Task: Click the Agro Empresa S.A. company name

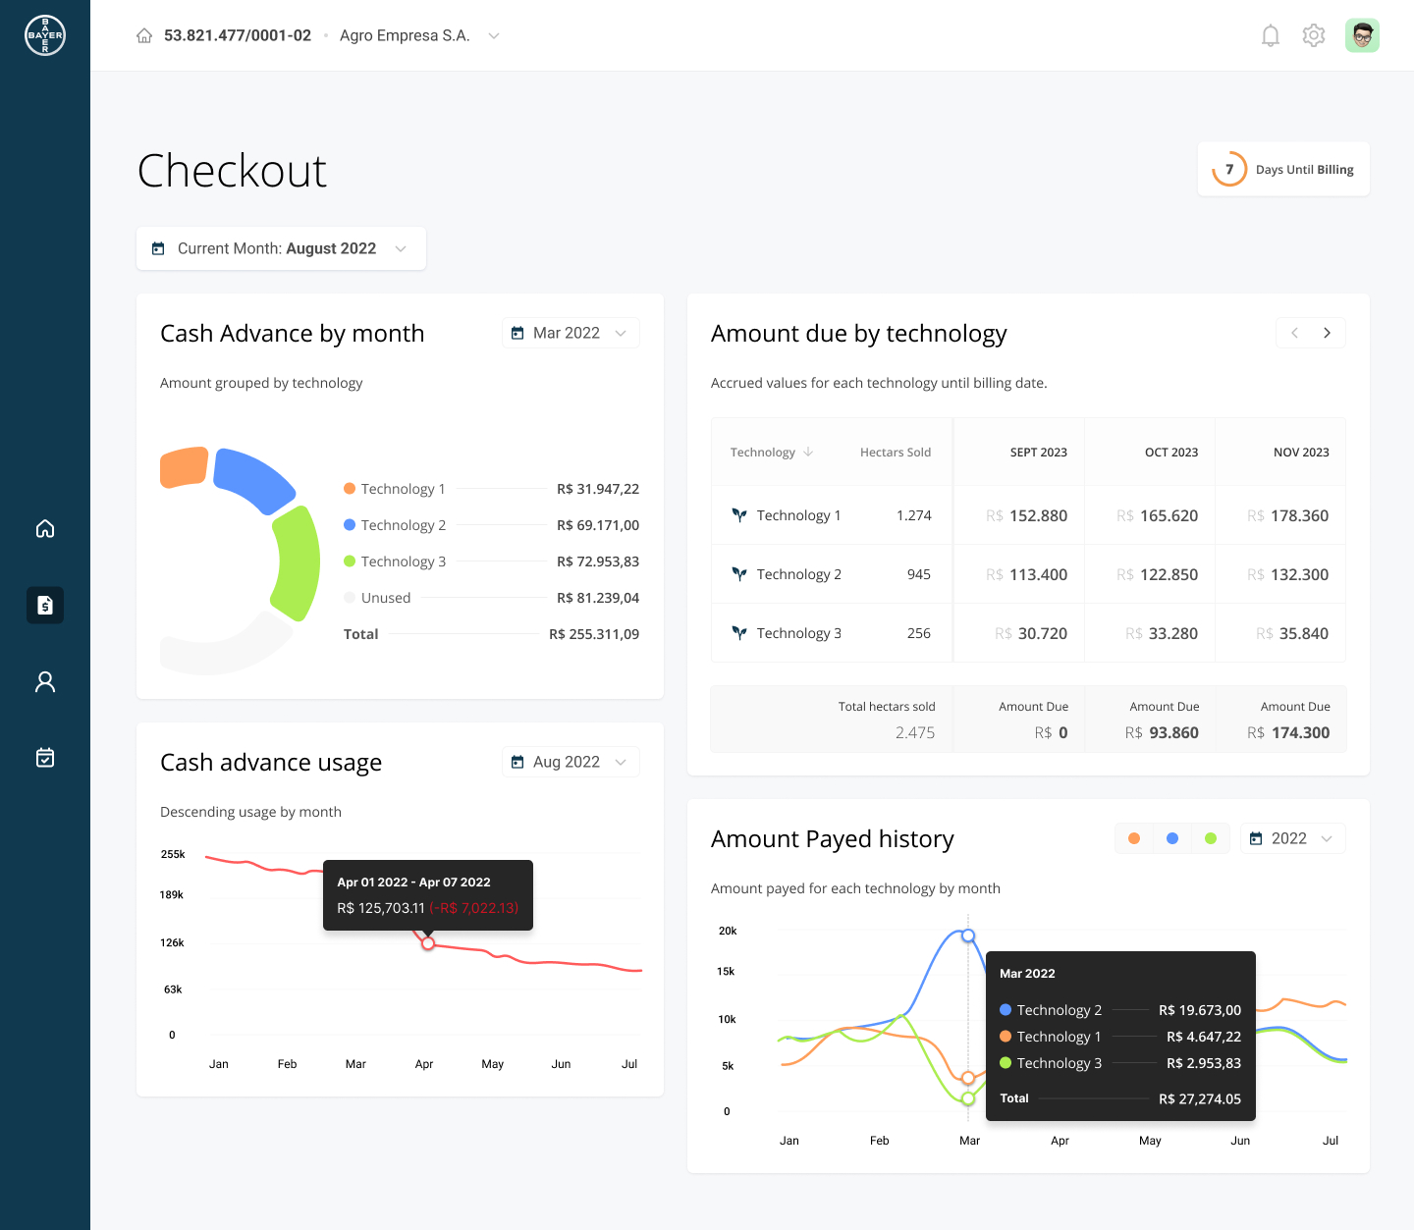Action: (405, 35)
